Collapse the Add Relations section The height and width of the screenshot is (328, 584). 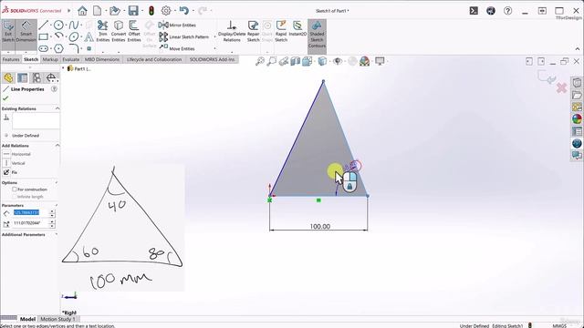coord(57,146)
